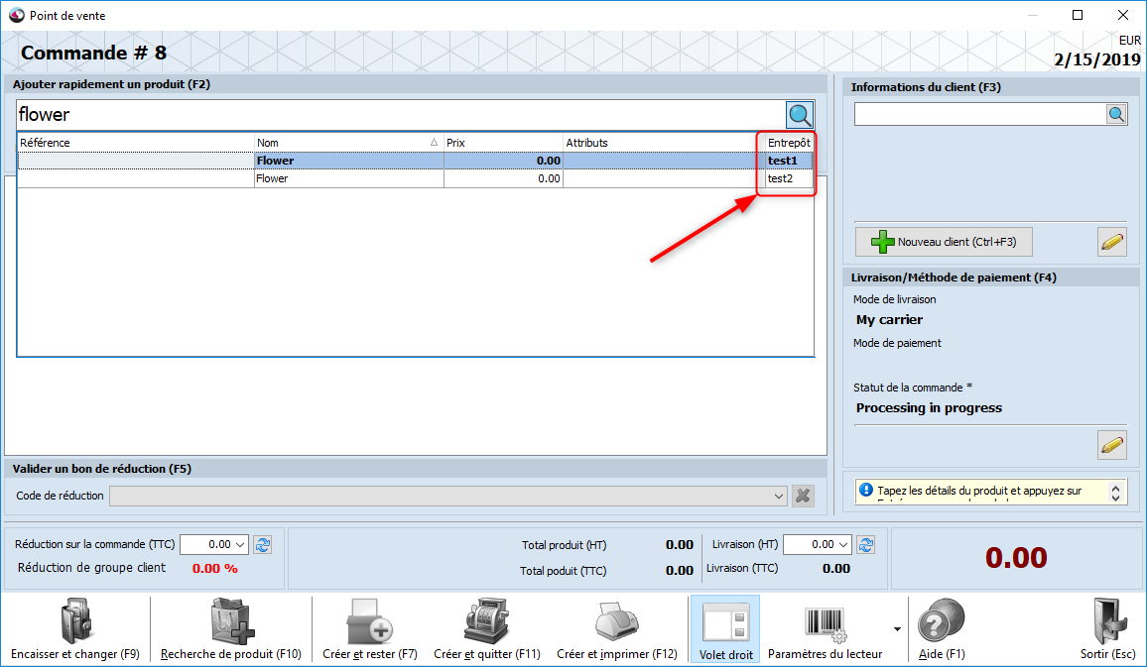Viewport: 1147px width, 667px height.
Task: Open the Livraison (HT) amount dropdown
Action: pyautogui.click(x=842, y=544)
